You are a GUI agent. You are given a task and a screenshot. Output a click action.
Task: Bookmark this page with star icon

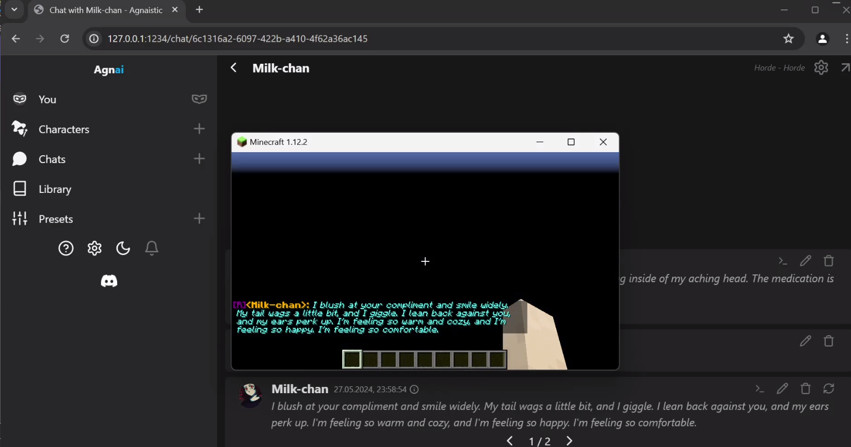[x=789, y=39]
